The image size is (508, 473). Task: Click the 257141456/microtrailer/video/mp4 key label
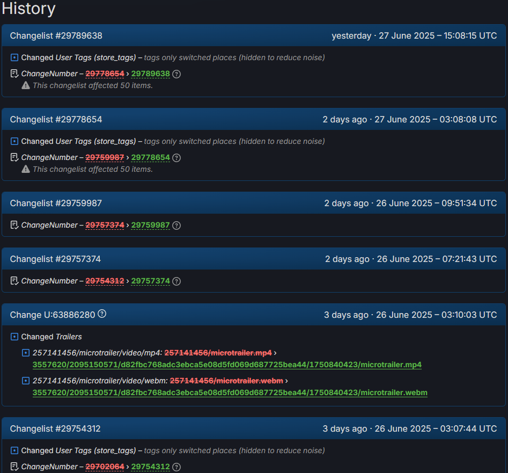tap(97, 353)
